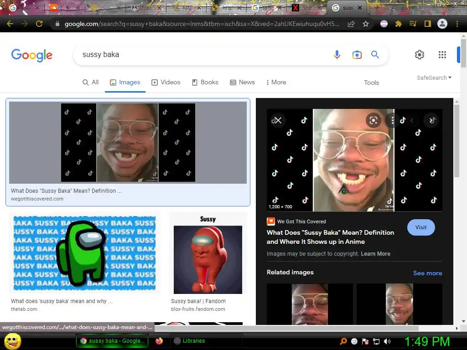The image size is (467, 350).
Task: Toggle the Chrome side panel icon
Action: click(x=428, y=24)
